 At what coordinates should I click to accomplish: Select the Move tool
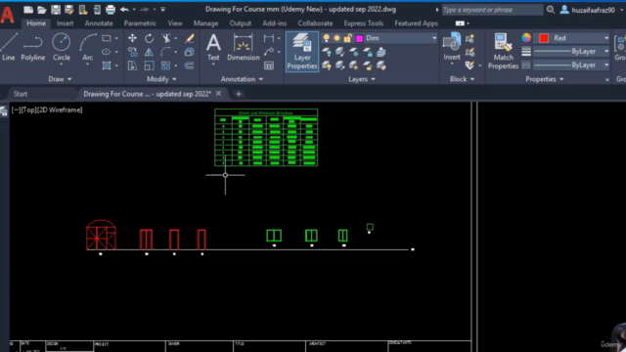click(132, 38)
